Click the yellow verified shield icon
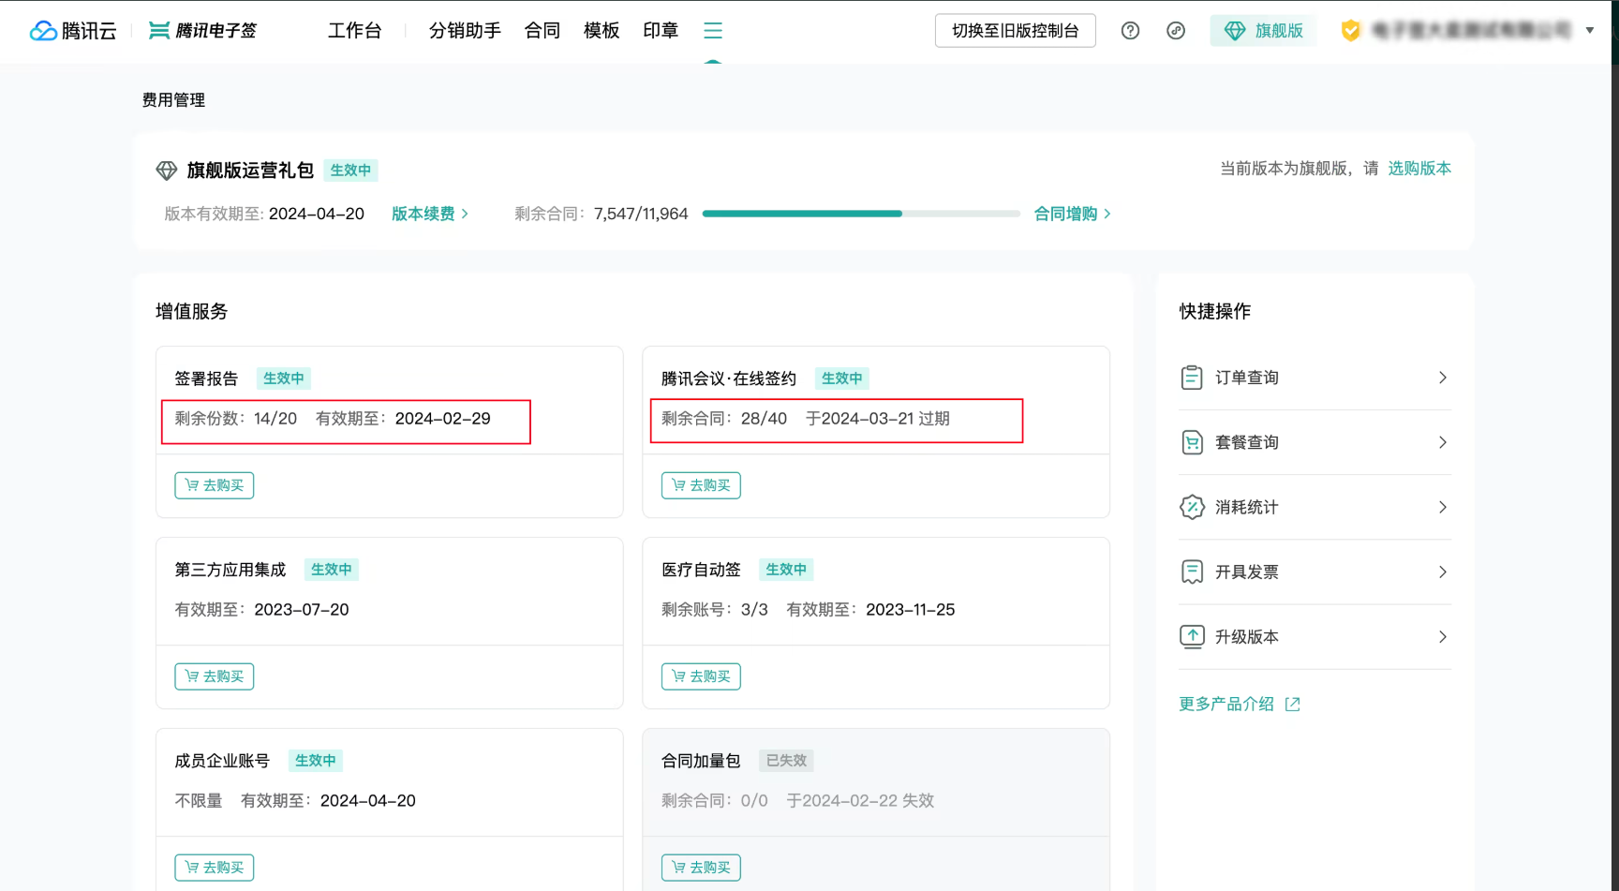The height and width of the screenshot is (891, 1619). [1350, 31]
